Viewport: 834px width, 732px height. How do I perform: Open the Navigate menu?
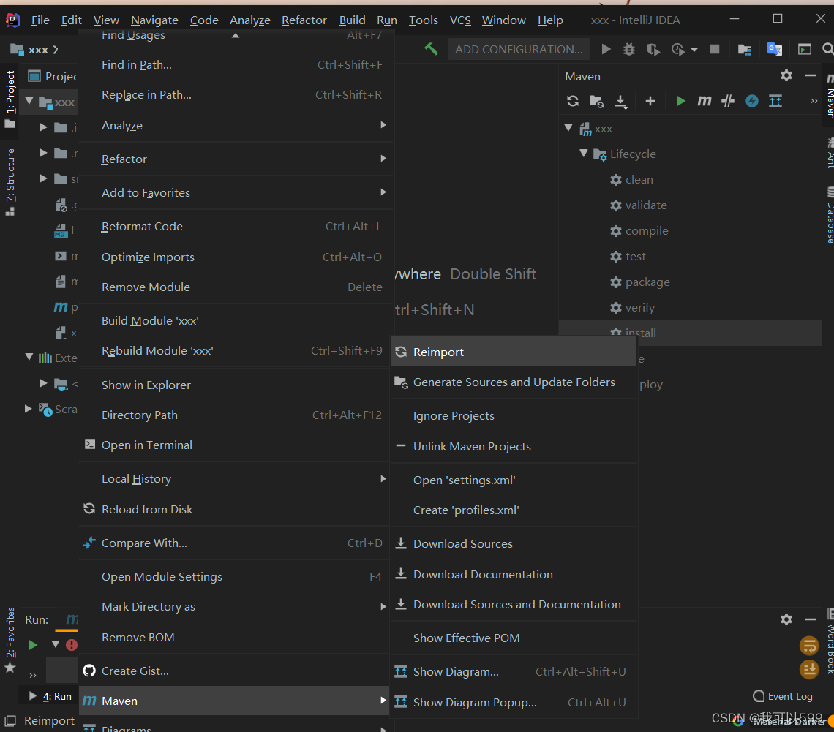[154, 20]
